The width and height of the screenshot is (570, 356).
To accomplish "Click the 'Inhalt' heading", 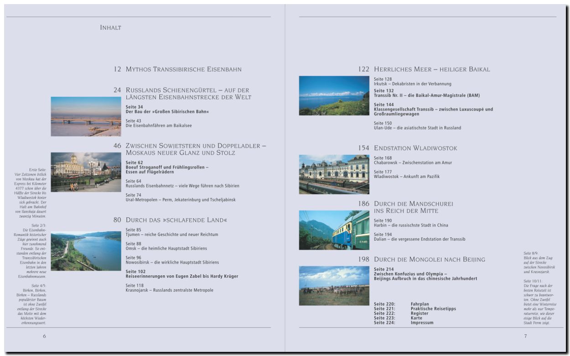I will [110, 28].
